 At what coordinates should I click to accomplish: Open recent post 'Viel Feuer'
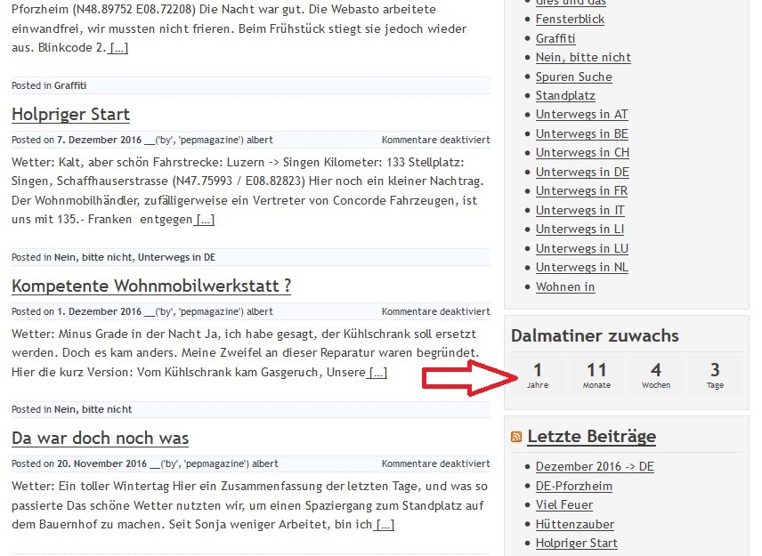coord(564,505)
